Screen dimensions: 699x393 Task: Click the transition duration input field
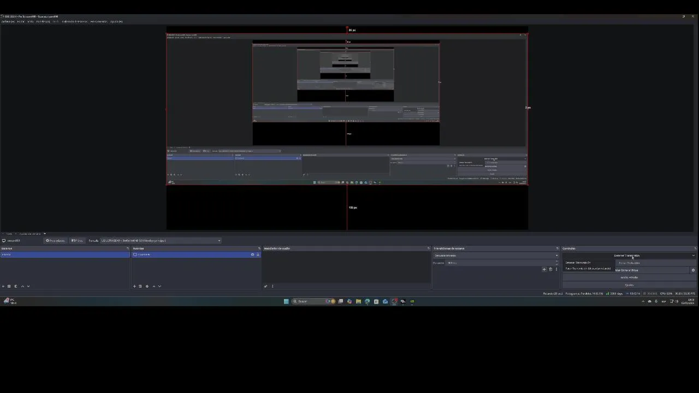(x=502, y=263)
